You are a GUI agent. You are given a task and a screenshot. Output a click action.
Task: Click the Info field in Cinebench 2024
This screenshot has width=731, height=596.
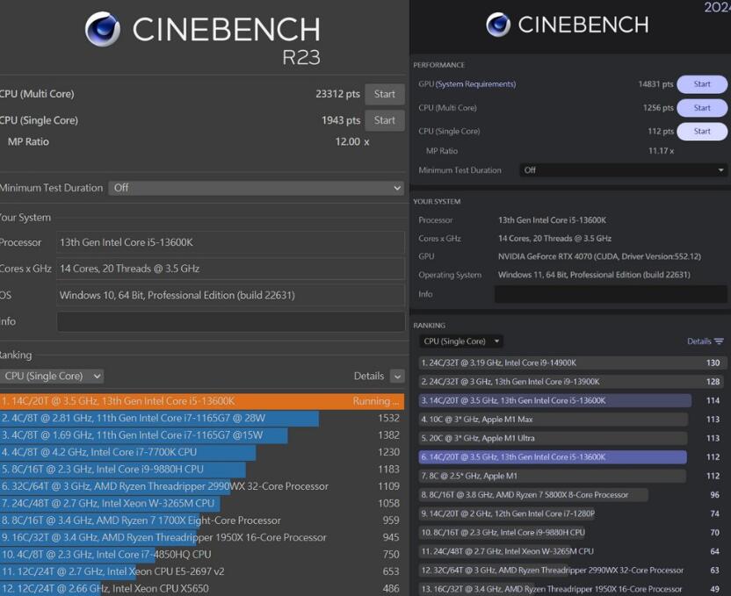[611, 294]
